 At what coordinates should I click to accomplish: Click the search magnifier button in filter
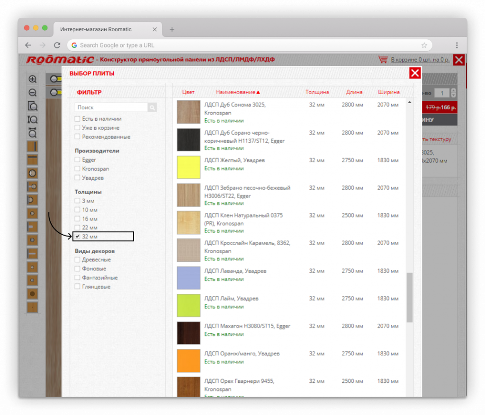click(152, 108)
